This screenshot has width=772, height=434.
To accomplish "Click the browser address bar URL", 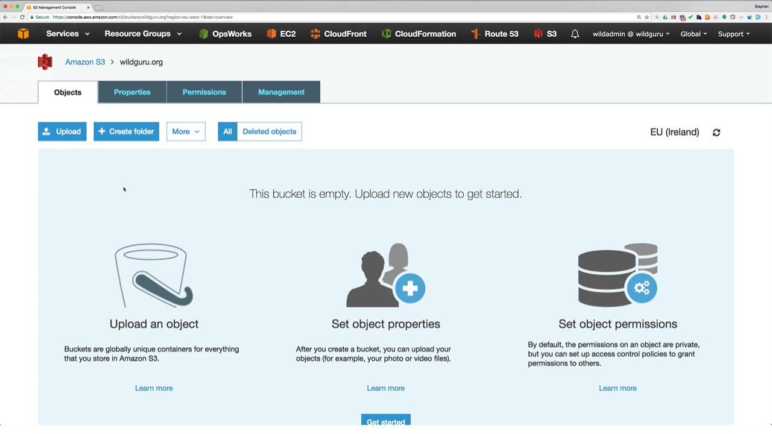I will (142, 17).
